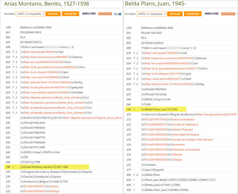The image size is (238, 194).
Task: Open es.dbpedia.org Benito_Arias_Montano link
Action: pyautogui.click(x=54, y=103)
